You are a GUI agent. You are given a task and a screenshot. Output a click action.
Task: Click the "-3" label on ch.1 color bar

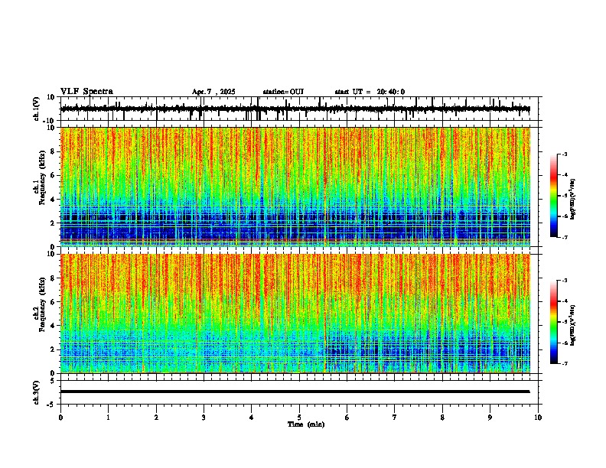(x=564, y=154)
